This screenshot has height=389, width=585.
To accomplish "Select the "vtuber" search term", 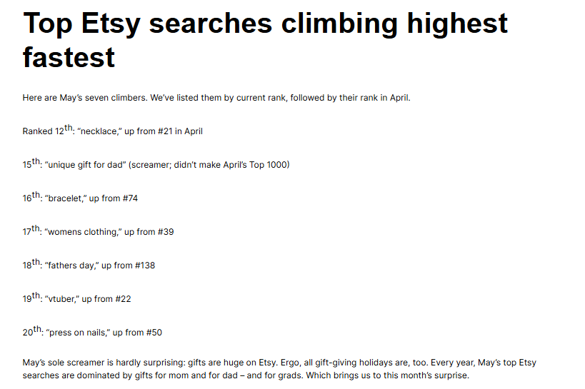I will (62, 299).
